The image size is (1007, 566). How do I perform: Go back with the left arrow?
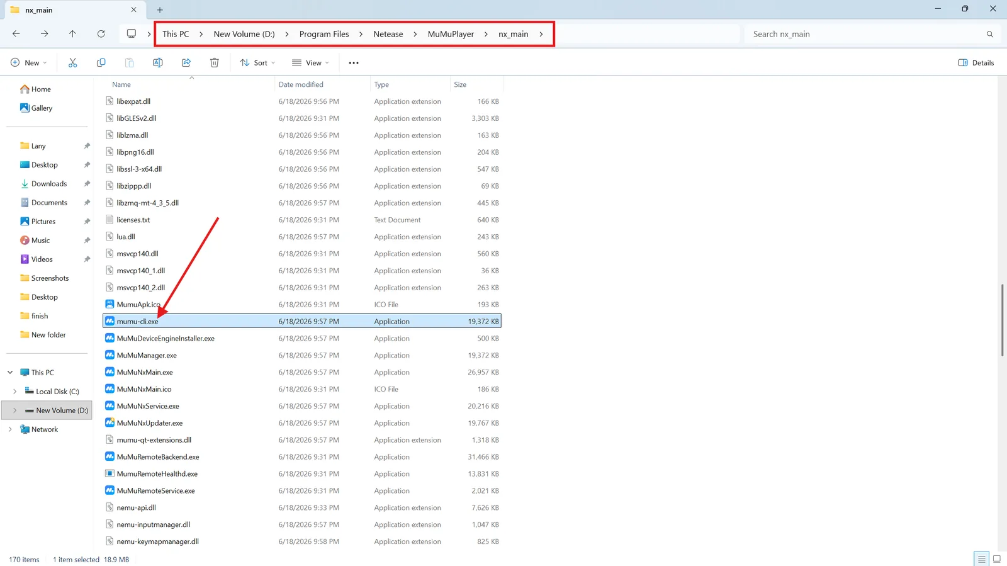(16, 34)
